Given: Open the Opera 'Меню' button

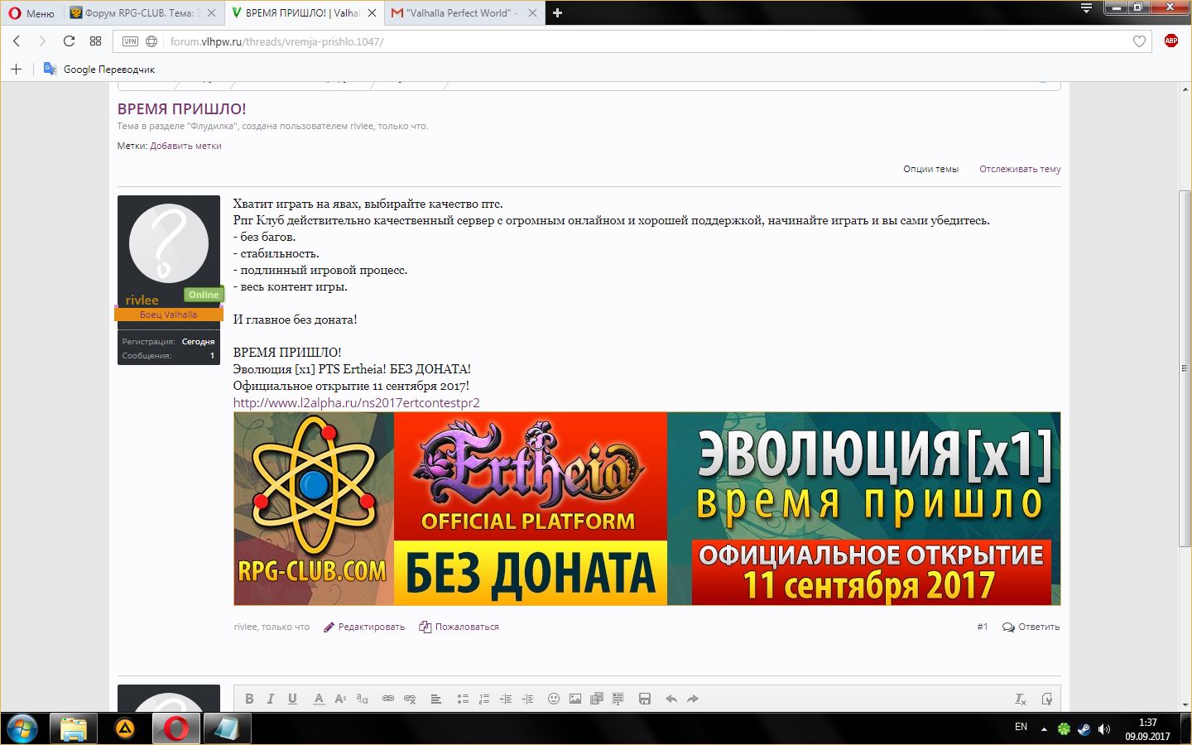Looking at the screenshot, I should [31, 13].
